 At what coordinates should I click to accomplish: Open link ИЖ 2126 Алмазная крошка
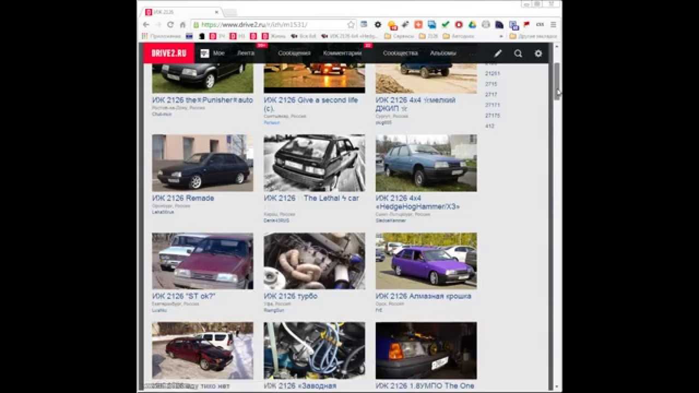(423, 296)
